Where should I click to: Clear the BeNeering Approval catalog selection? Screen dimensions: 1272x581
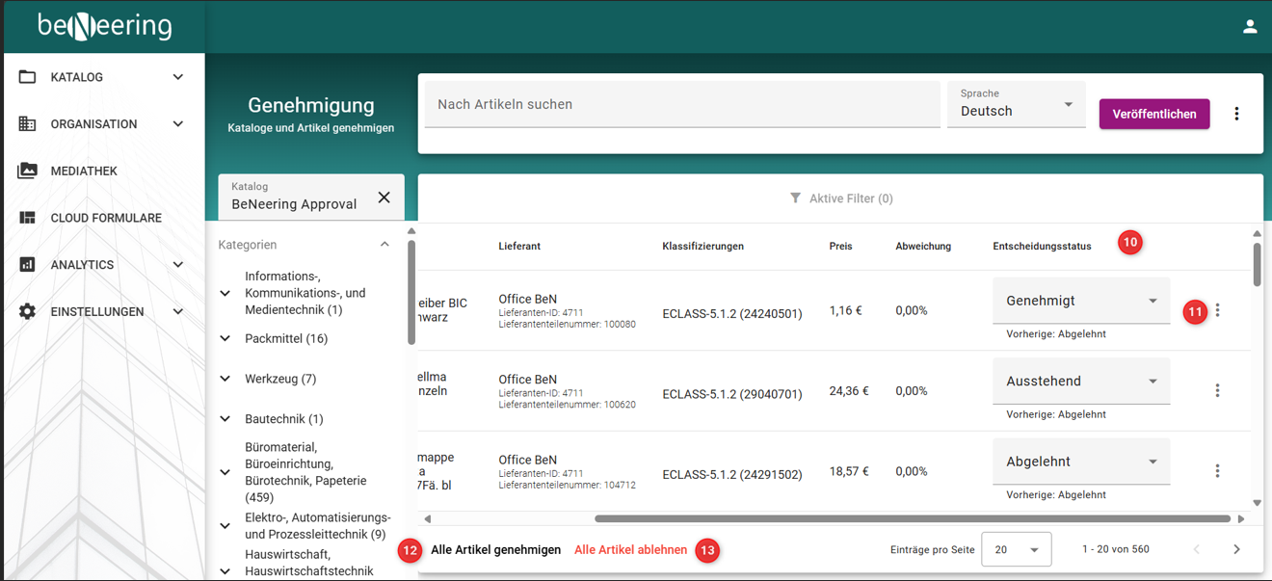384,198
